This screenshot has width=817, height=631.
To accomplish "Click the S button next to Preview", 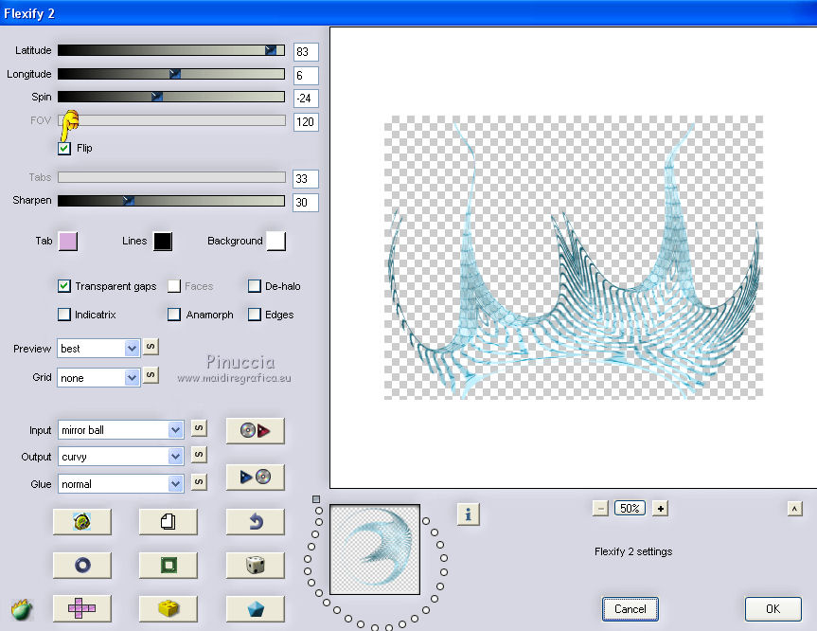I will click(x=151, y=347).
